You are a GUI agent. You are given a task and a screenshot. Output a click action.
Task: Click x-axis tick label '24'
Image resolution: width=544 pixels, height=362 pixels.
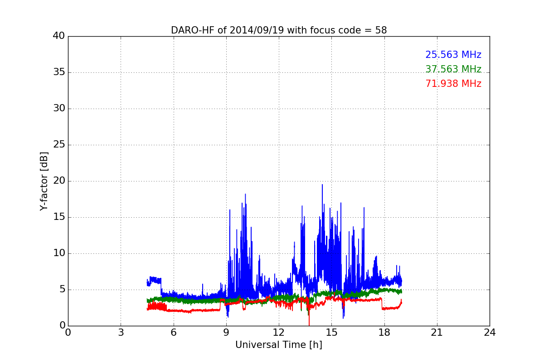point(490,333)
